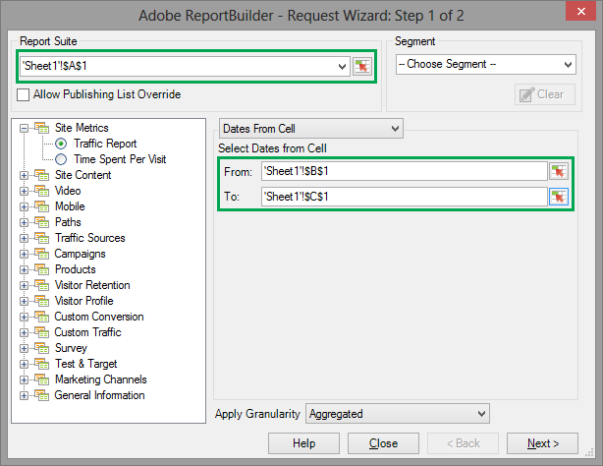Click the Custom Conversion folder icon

tap(42, 317)
